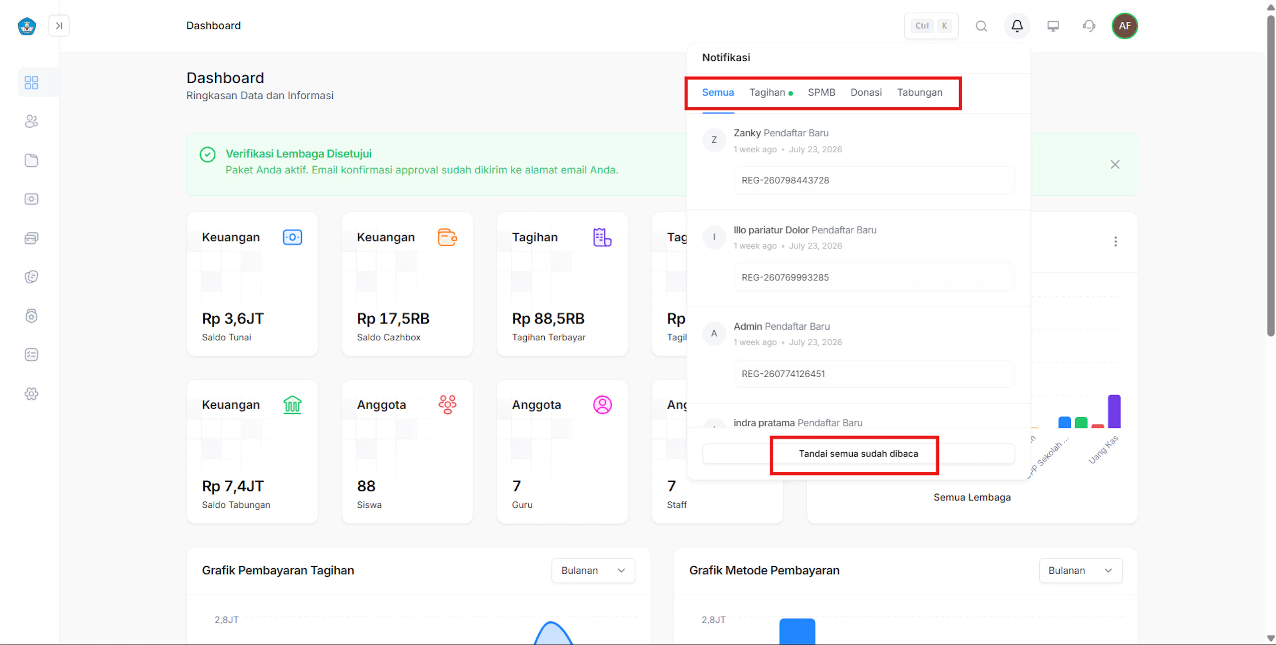Click the magnifier search icon in header

point(981,26)
